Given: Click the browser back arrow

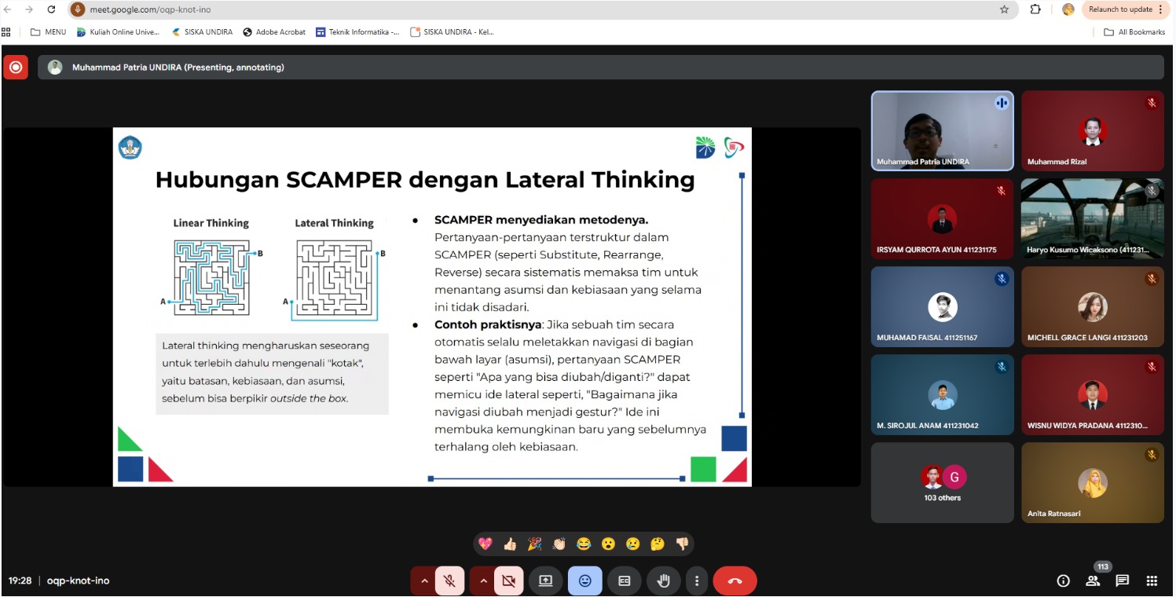Looking at the screenshot, I should point(8,9).
